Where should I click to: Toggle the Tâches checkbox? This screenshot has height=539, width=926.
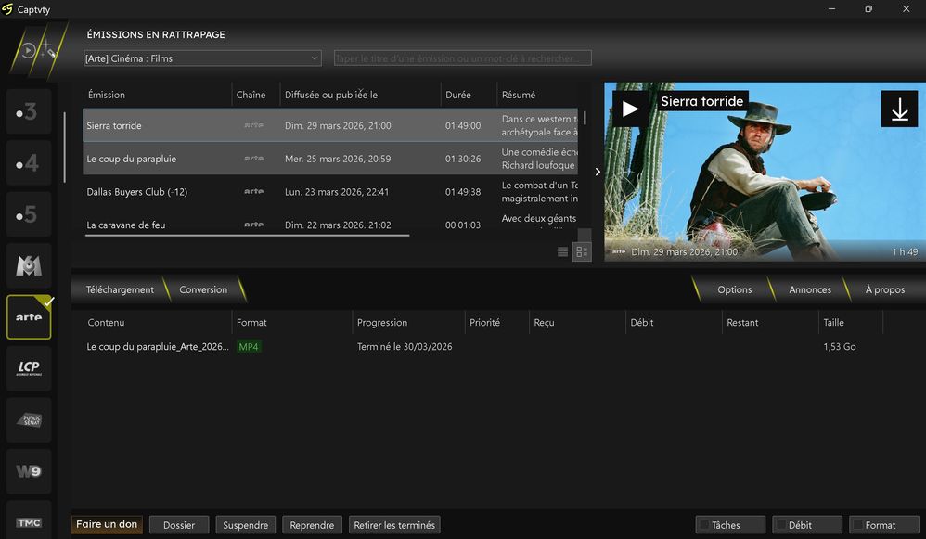click(704, 525)
